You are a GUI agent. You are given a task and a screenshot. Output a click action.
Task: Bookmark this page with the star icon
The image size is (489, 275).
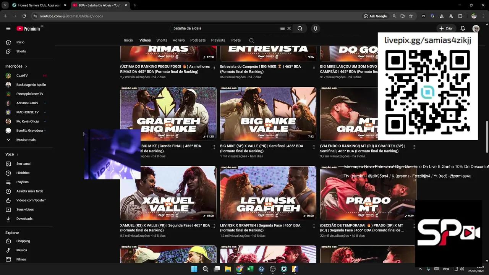(x=411, y=16)
